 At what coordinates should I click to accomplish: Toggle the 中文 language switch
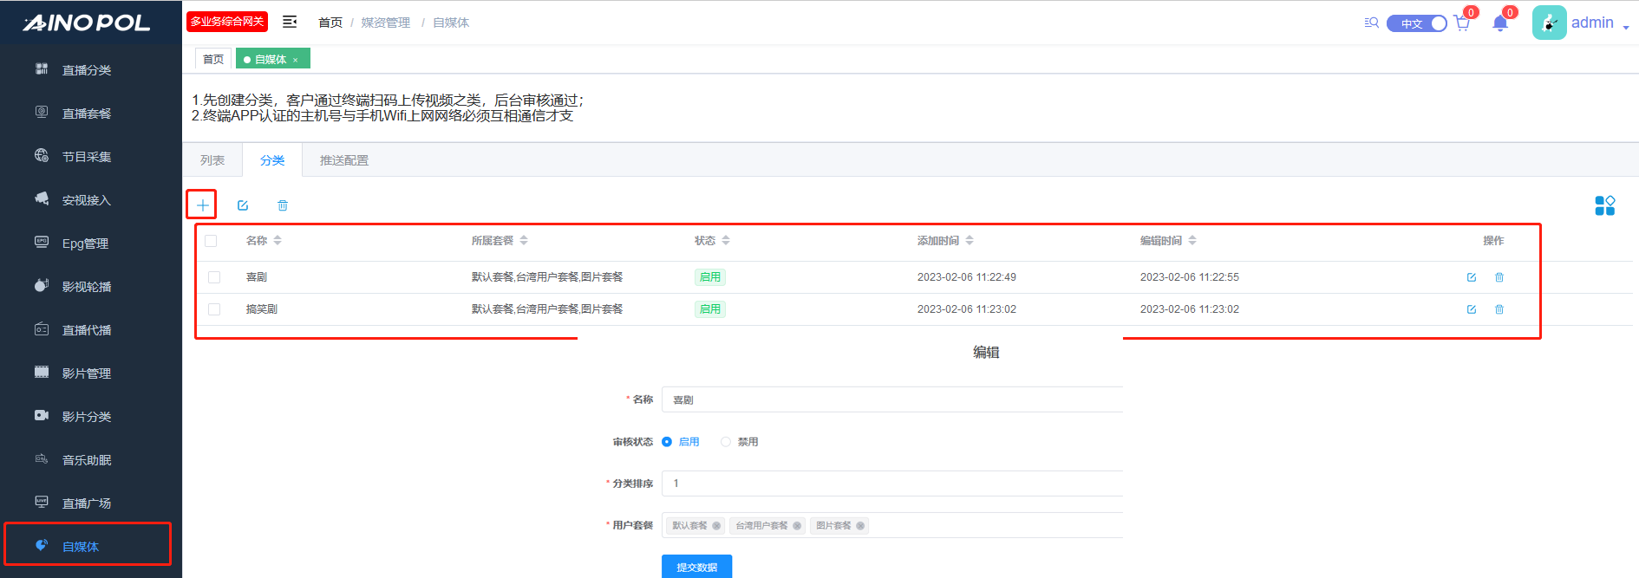point(1416,23)
